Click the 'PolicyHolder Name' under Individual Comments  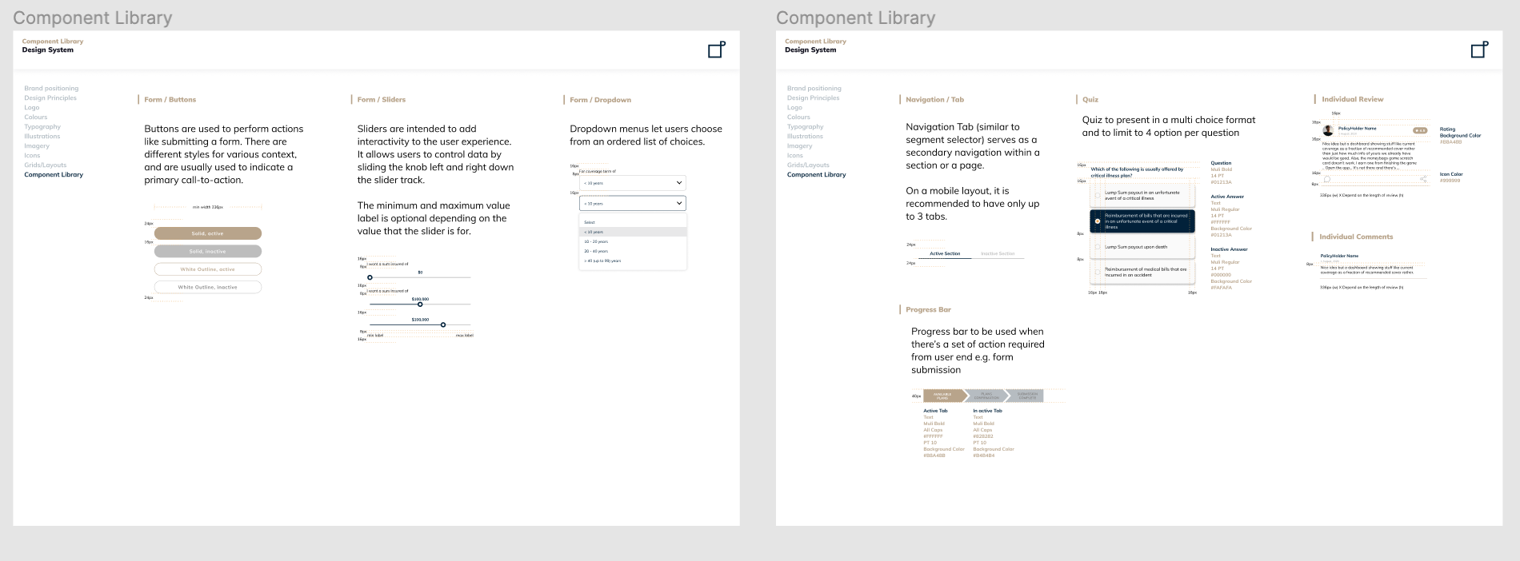pyautogui.click(x=1339, y=256)
